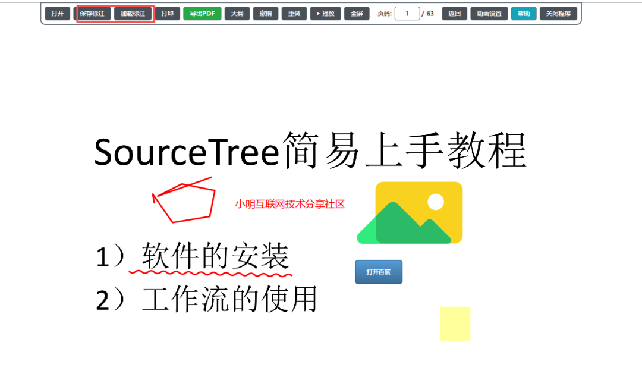Viewport: 642px width, 380px height.
Task: Open help via teal 帮助 button
Action: point(524,14)
